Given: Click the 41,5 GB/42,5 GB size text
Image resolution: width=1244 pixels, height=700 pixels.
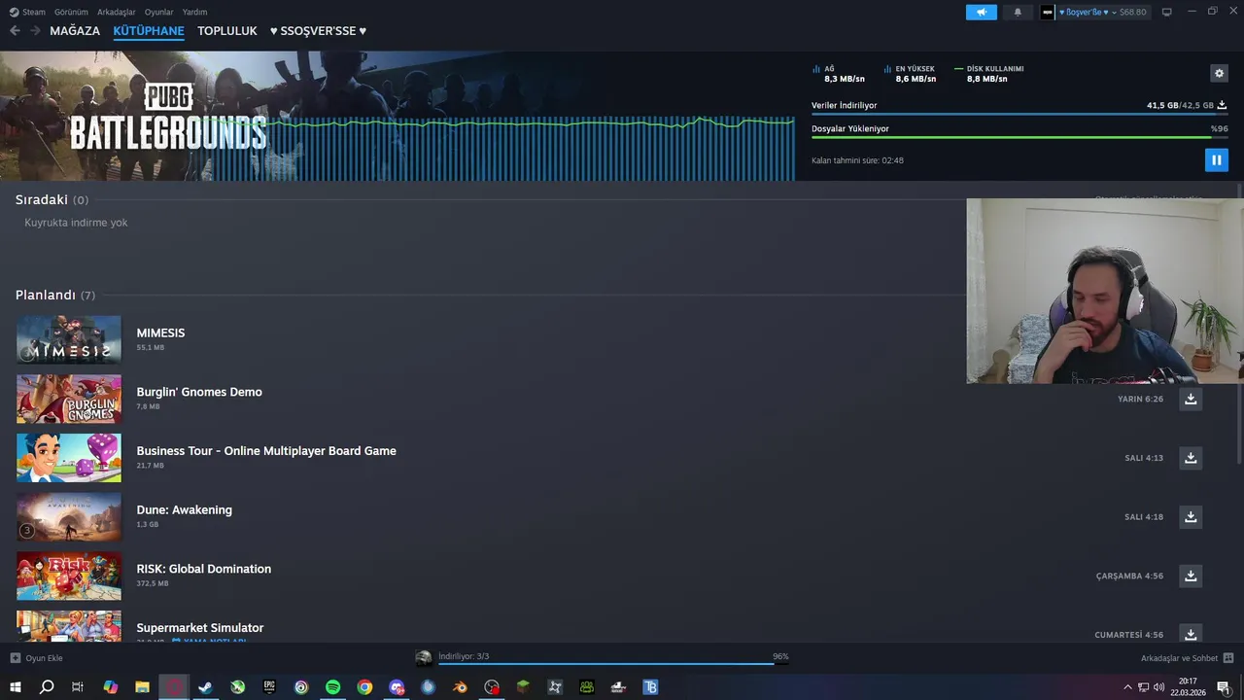Looking at the screenshot, I should point(1180,105).
